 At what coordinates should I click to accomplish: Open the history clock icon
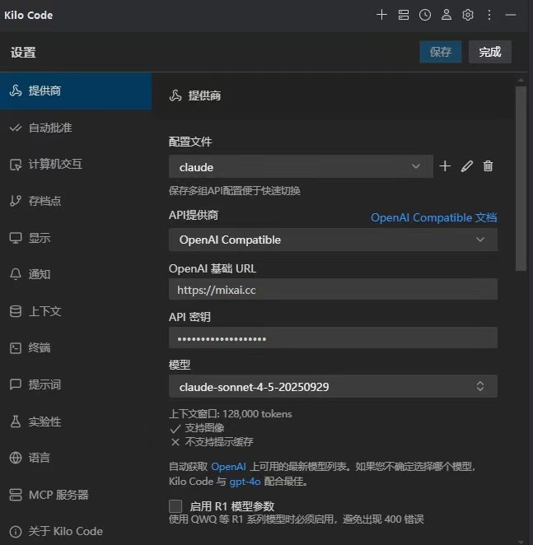(x=424, y=15)
